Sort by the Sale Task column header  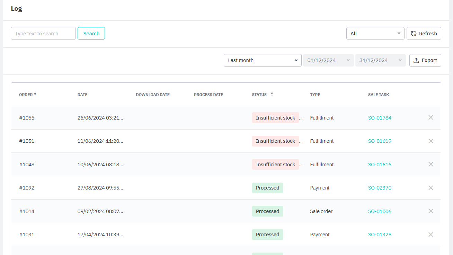coord(379,95)
